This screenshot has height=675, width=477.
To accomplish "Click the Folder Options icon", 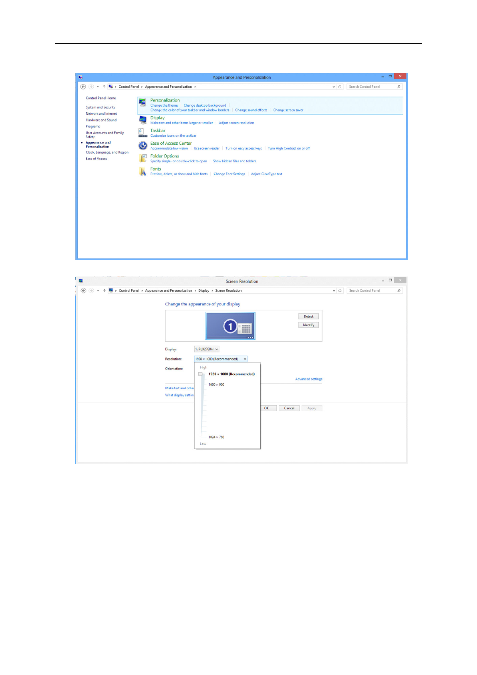I will coord(143,158).
